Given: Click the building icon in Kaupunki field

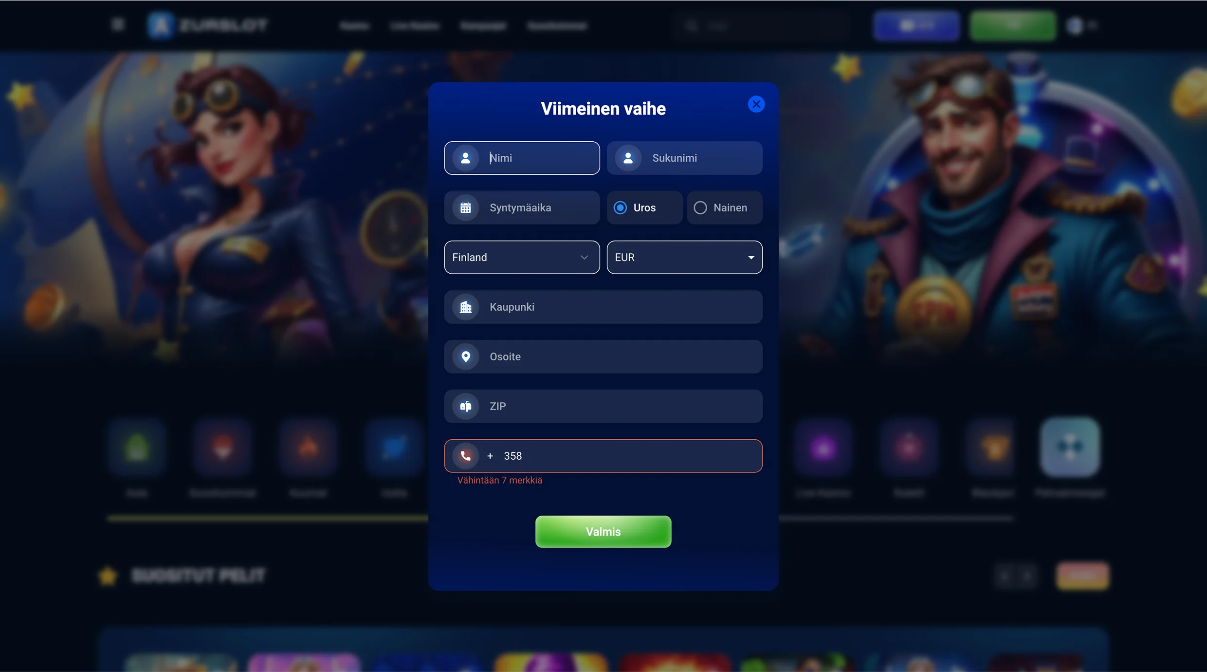Looking at the screenshot, I should click(x=465, y=307).
